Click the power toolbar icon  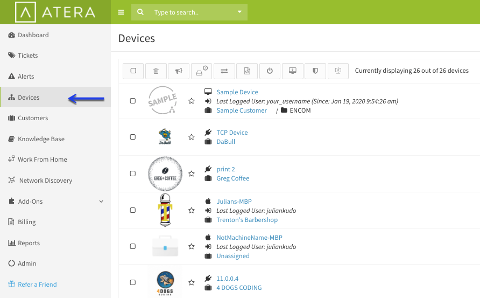270,71
